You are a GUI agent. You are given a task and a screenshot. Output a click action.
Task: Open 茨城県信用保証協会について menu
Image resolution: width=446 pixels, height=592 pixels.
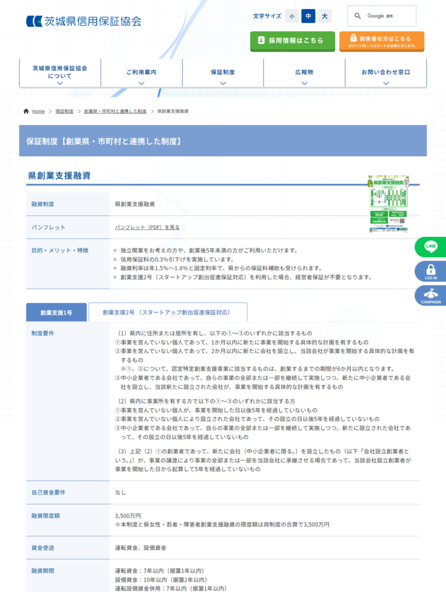[x=60, y=72]
